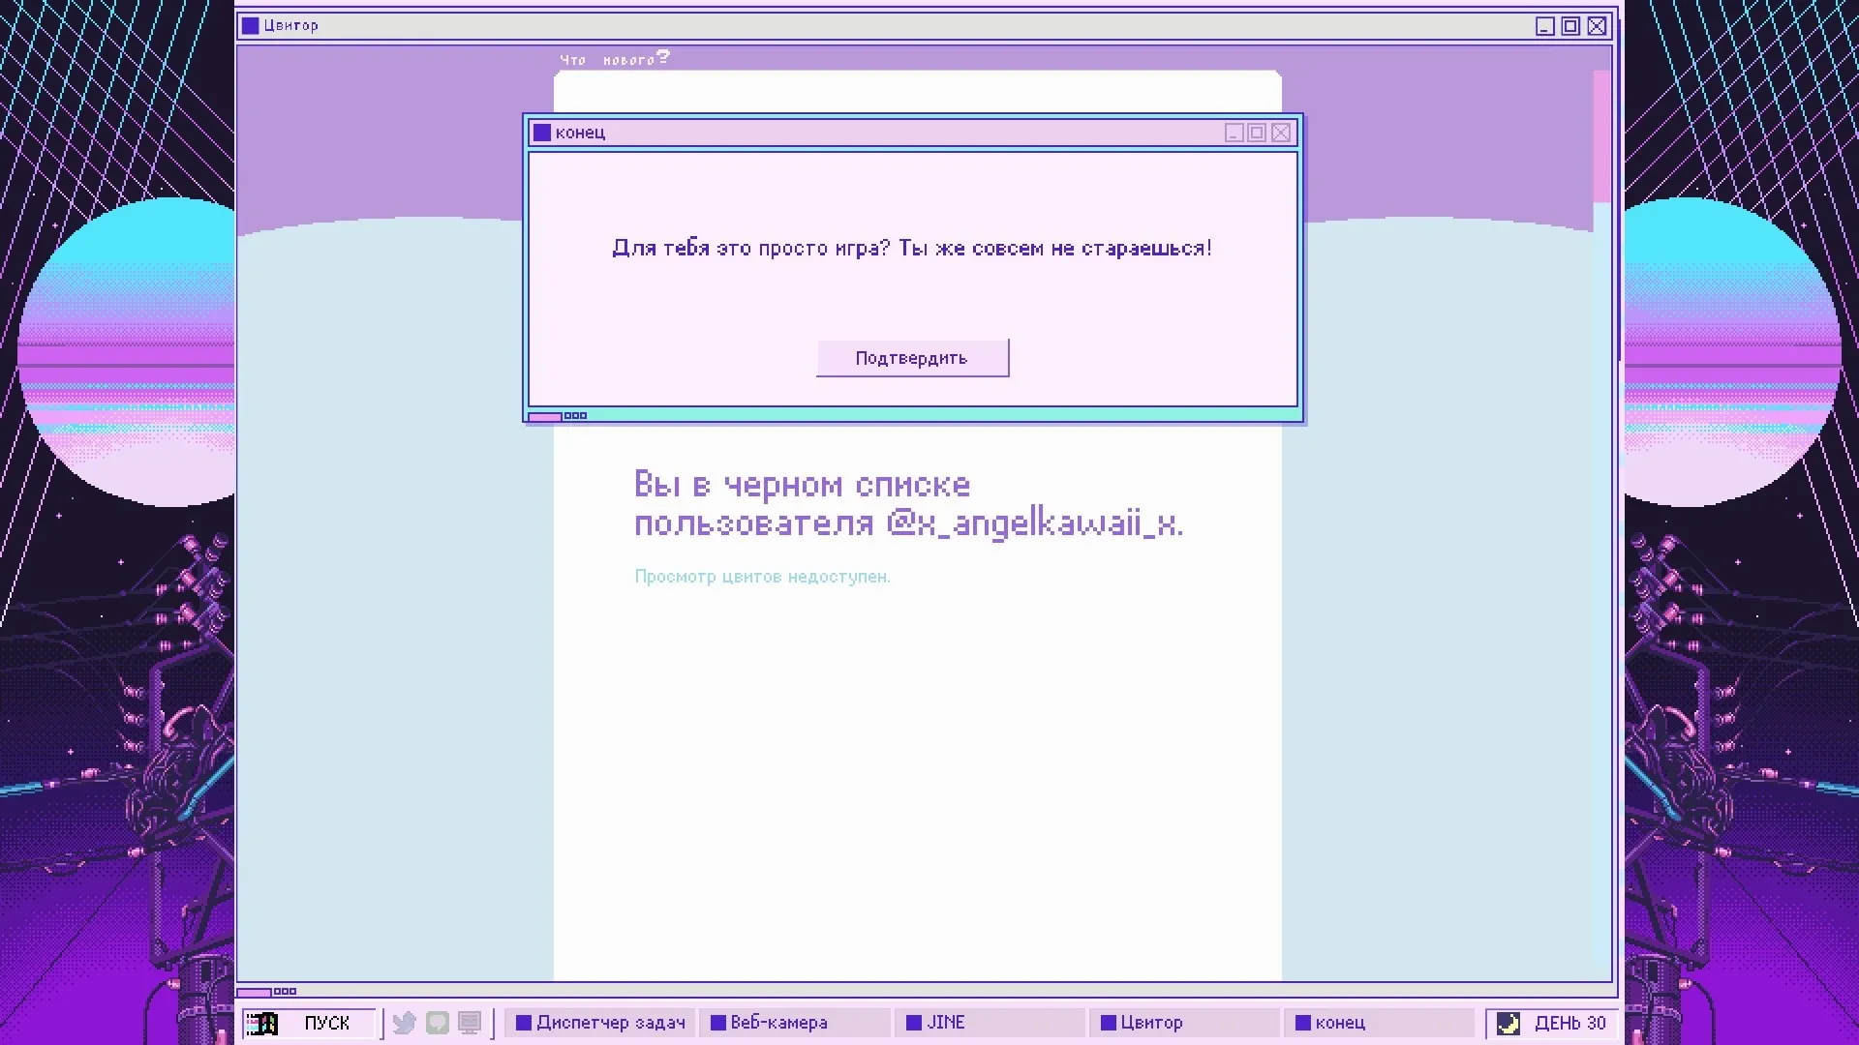Screen dimensions: 1859x1045
Task: Click the bird (Tweeter) quick-launch icon
Action: [405, 1023]
